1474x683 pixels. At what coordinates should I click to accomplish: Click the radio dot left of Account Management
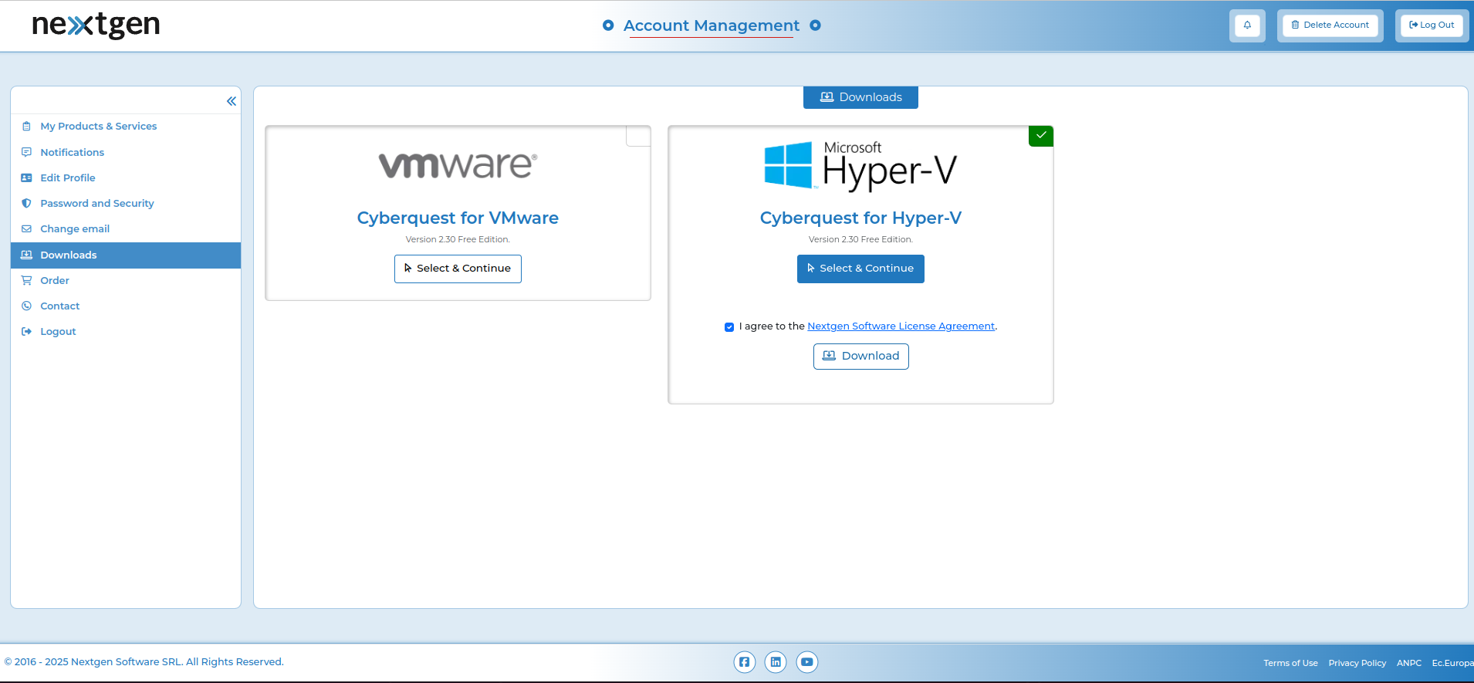tap(608, 25)
